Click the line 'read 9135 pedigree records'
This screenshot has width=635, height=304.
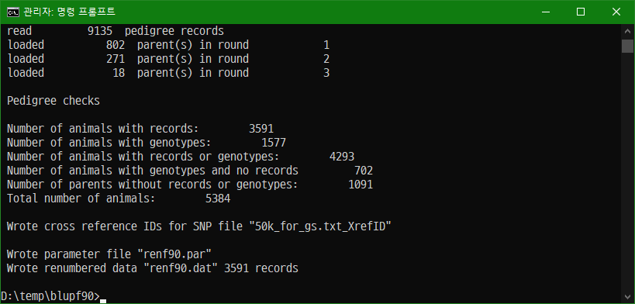[116, 31]
